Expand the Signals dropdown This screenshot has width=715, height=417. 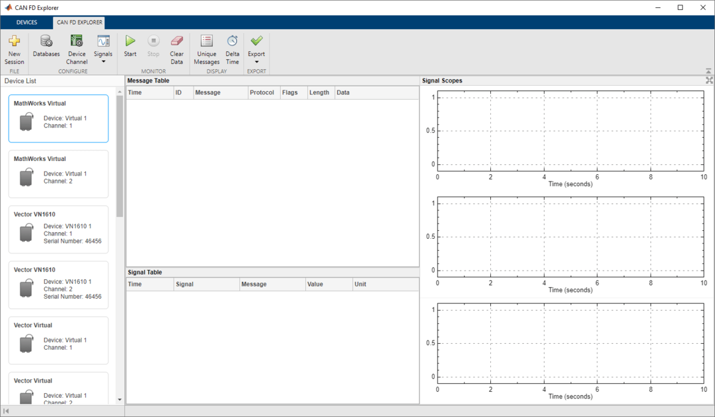click(103, 61)
